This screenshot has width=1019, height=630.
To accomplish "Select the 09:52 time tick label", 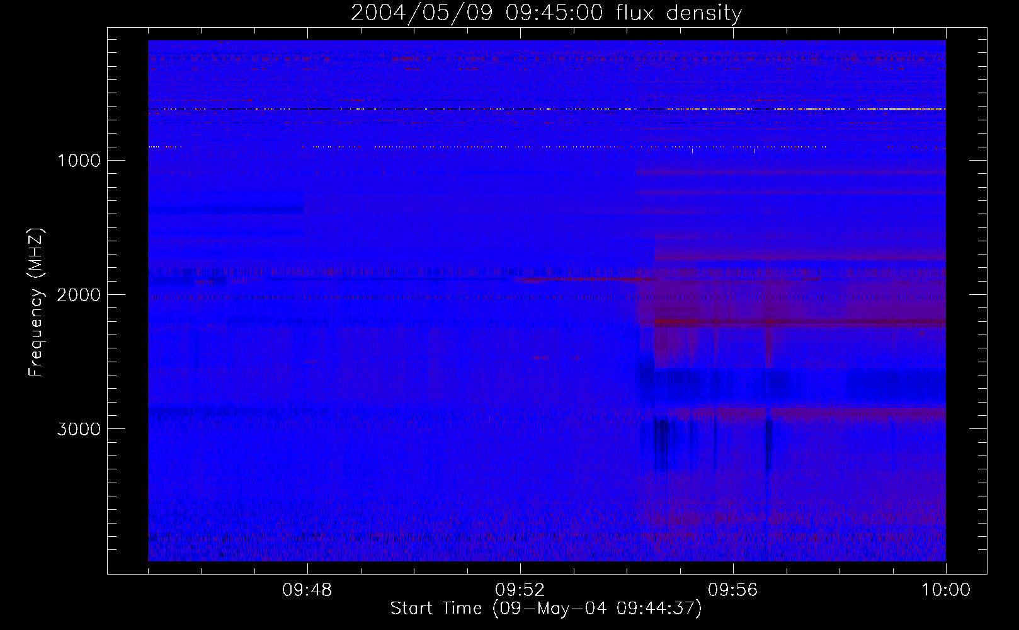I will (520, 590).
